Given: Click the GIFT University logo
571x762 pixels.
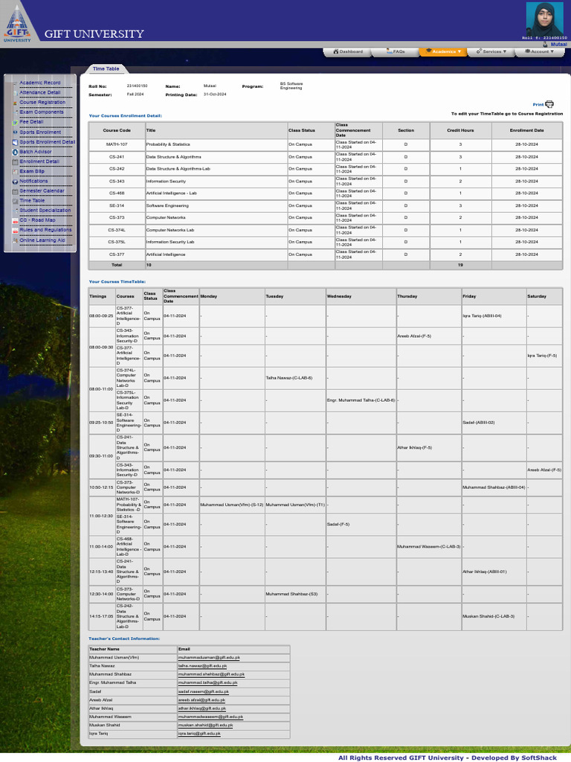Looking at the screenshot, I should (x=17, y=25).
